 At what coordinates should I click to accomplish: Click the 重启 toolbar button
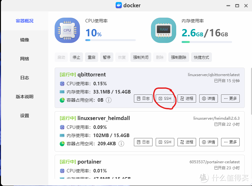click(x=92, y=57)
